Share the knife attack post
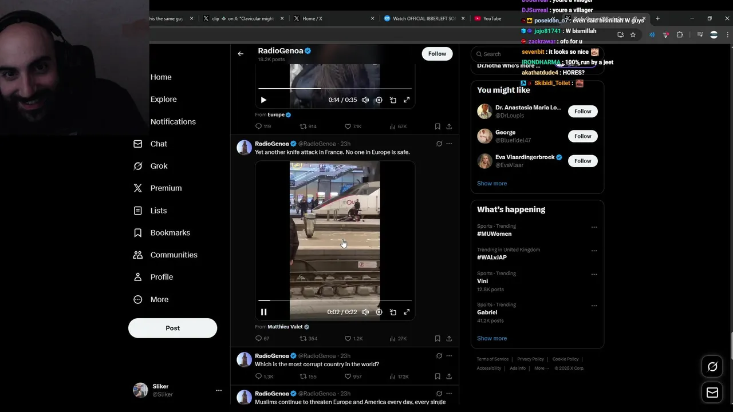Image resolution: width=733 pixels, height=412 pixels. pyautogui.click(x=449, y=338)
